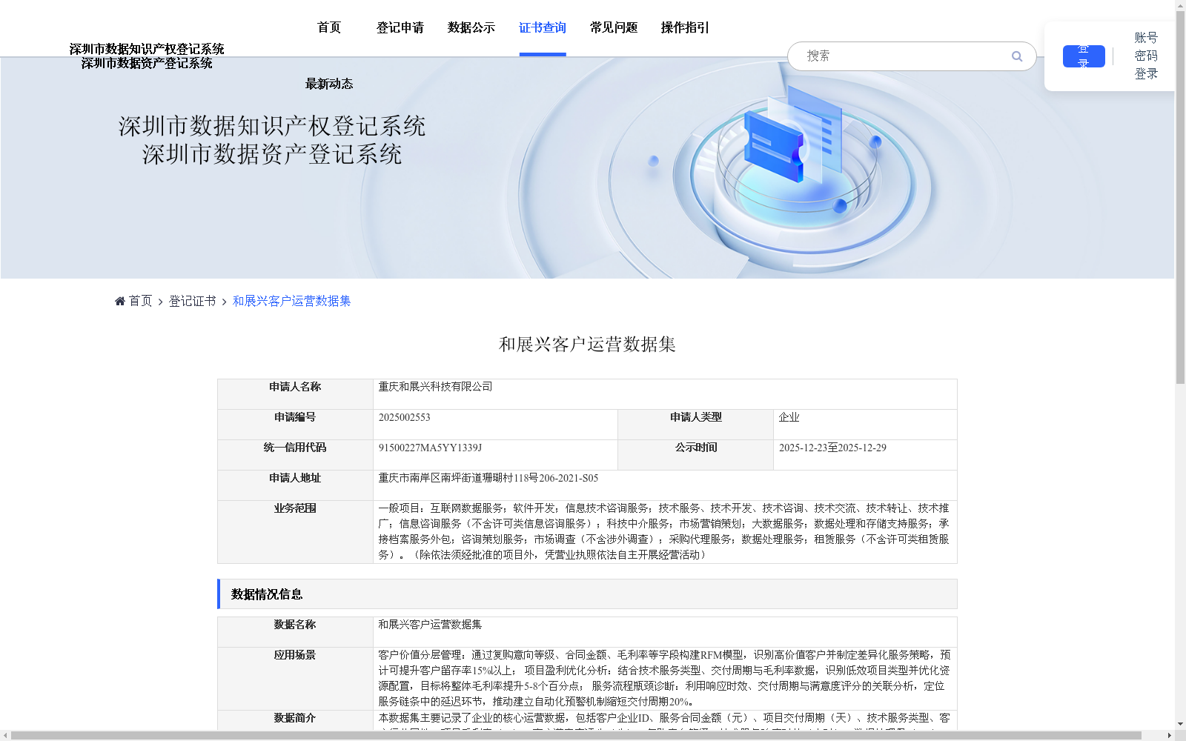This screenshot has height=741, width=1186.
Task: Click the vertical scrollbar thumb
Action: 1180,199
